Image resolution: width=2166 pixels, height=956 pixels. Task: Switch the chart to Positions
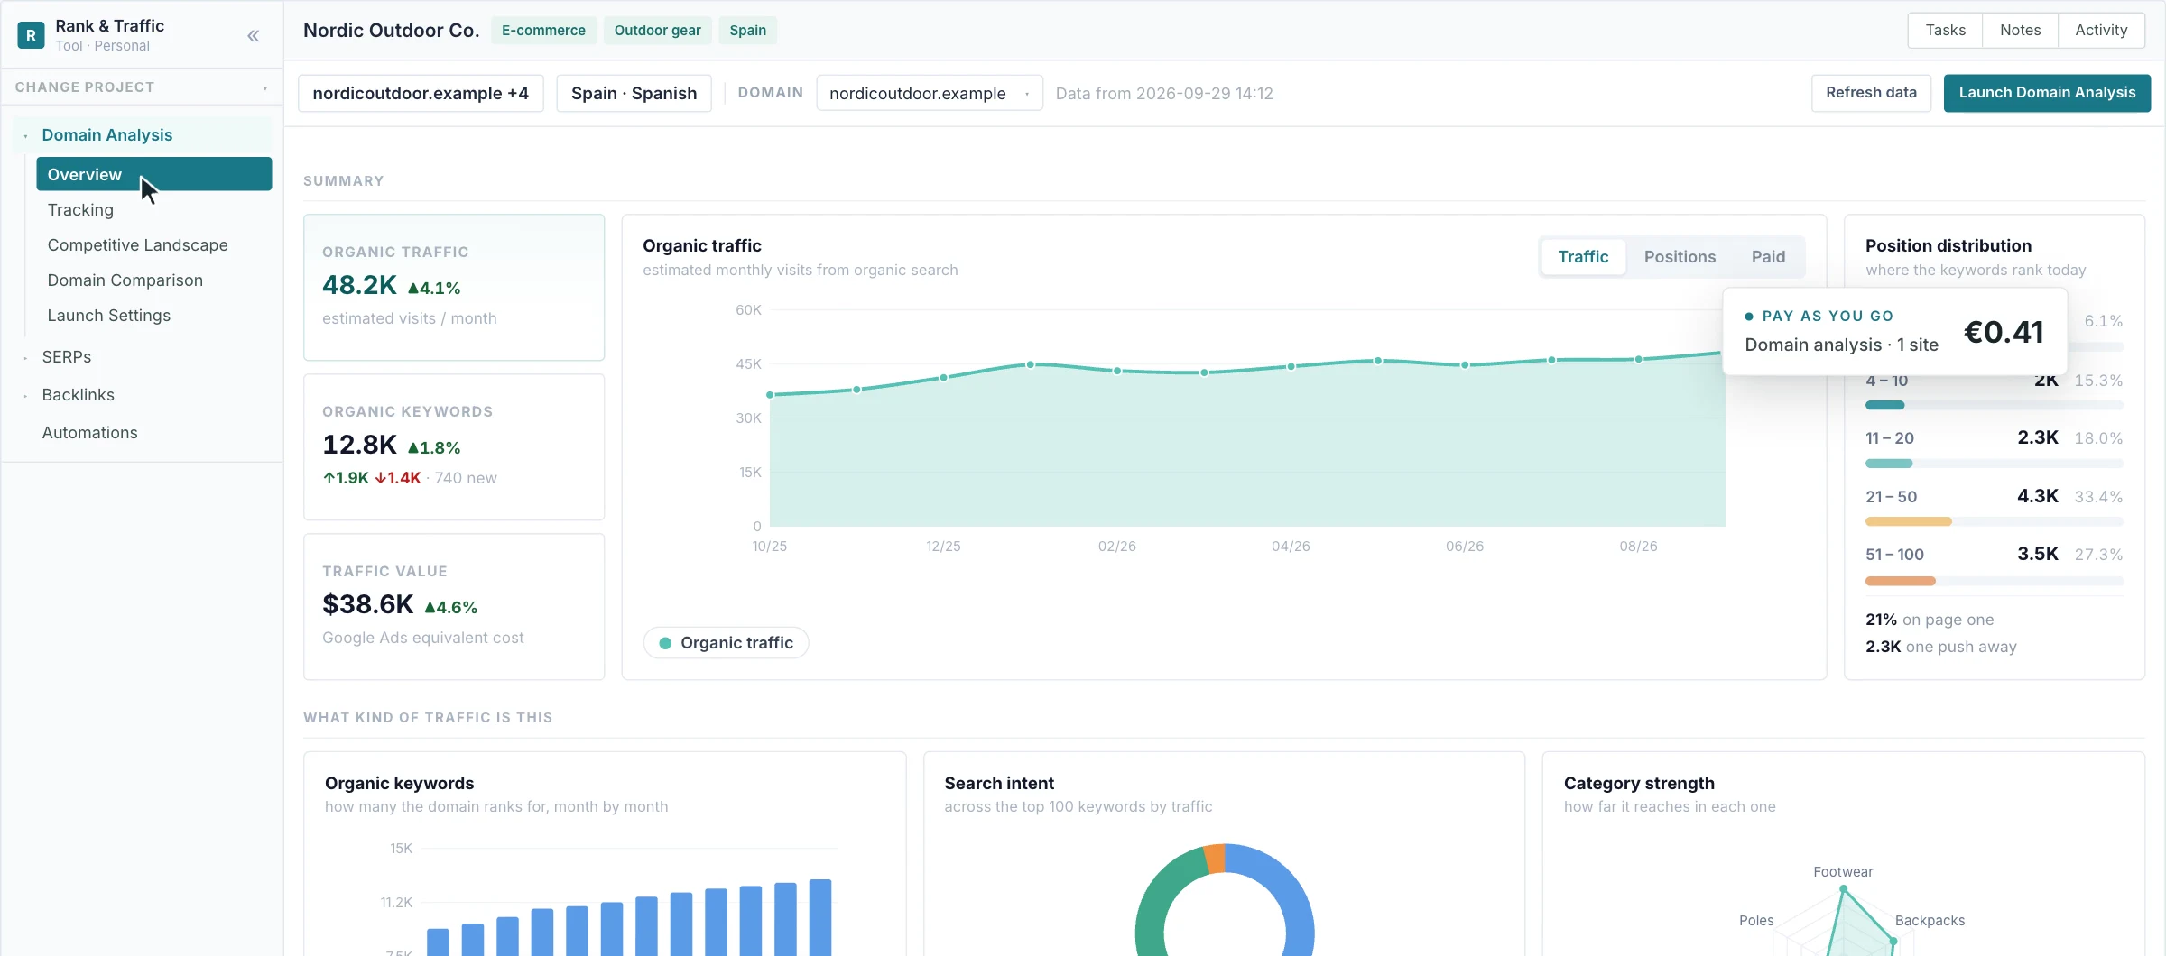(x=1680, y=257)
